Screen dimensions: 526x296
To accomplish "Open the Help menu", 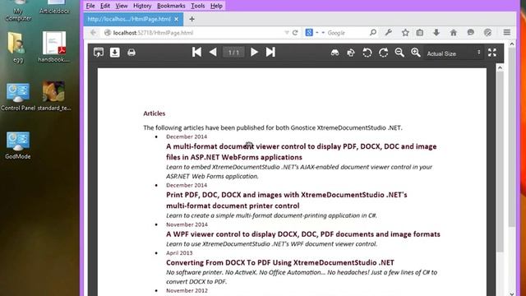I will (x=216, y=6).
